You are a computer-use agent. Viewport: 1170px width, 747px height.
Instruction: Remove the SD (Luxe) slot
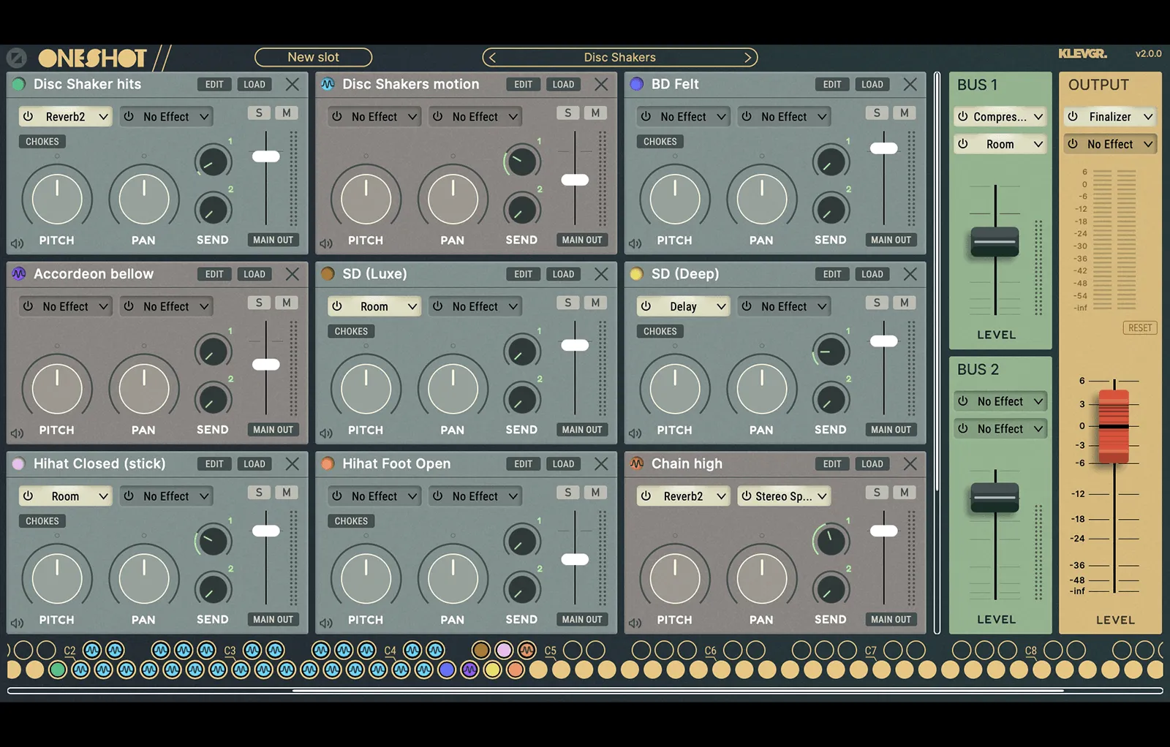[x=601, y=274]
